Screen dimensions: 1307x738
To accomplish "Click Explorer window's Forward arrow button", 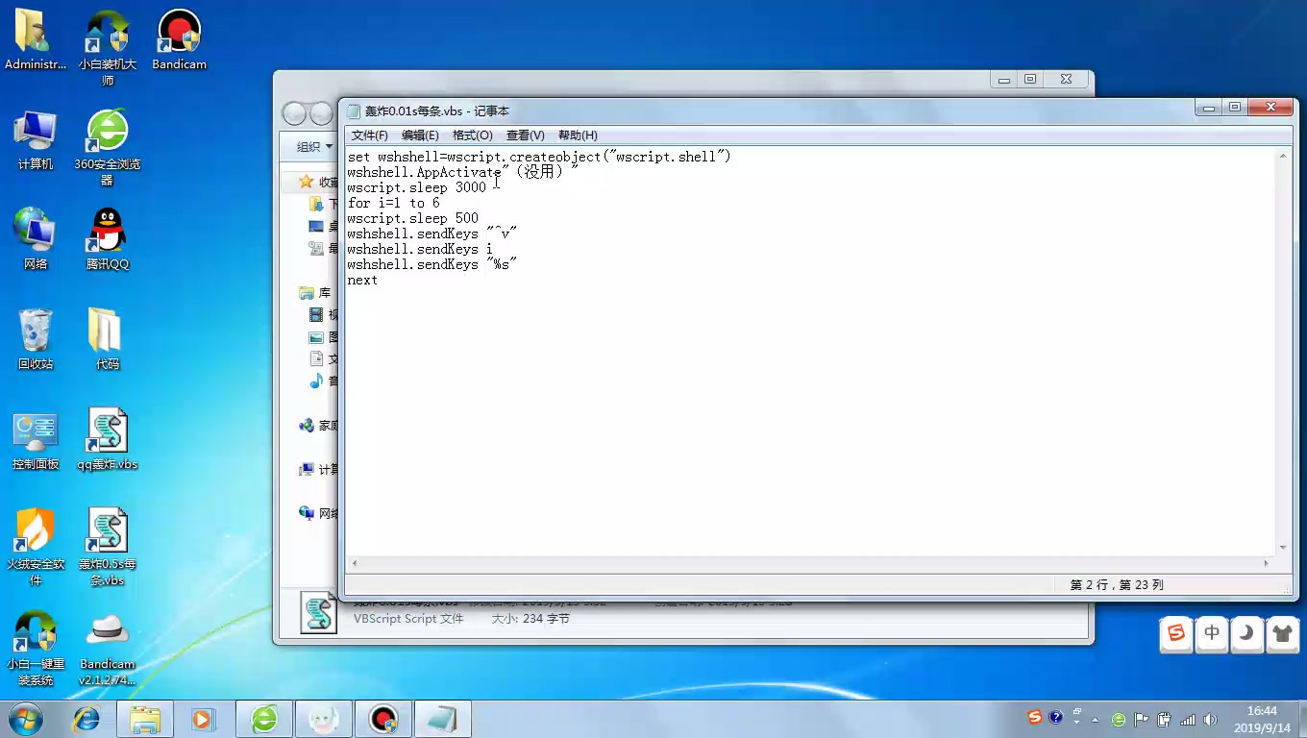I will click(x=321, y=114).
